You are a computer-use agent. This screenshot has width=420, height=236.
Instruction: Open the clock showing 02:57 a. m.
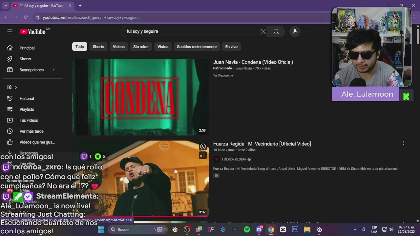pyautogui.click(x=406, y=229)
